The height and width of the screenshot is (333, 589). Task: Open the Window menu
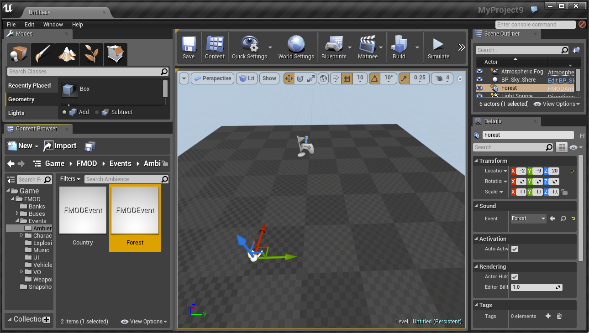pyautogui.click(x=53, y=25)
